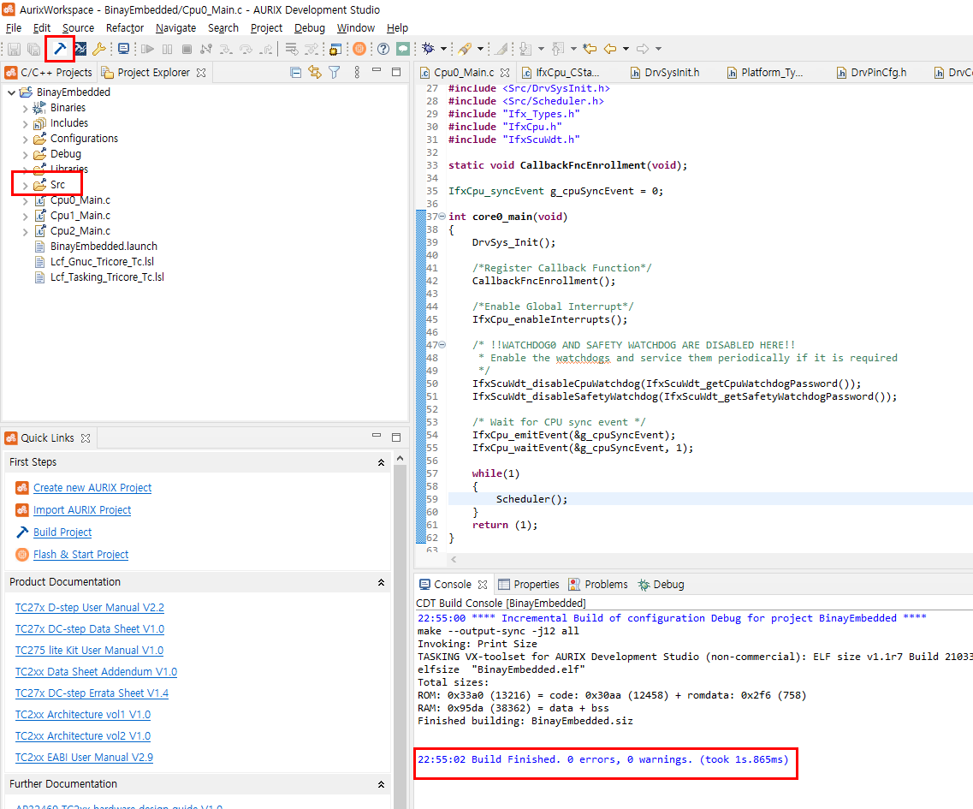This screenshot has height=809, width=973.
Task: Click Import AURIX Project link
Action: 82,510
